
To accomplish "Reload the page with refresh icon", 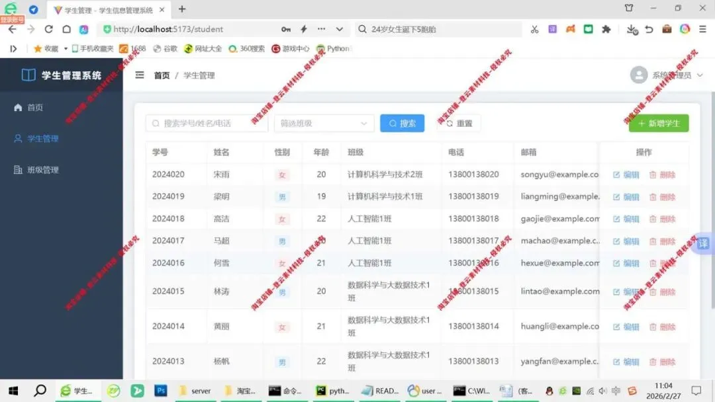I will click(48, 29).
